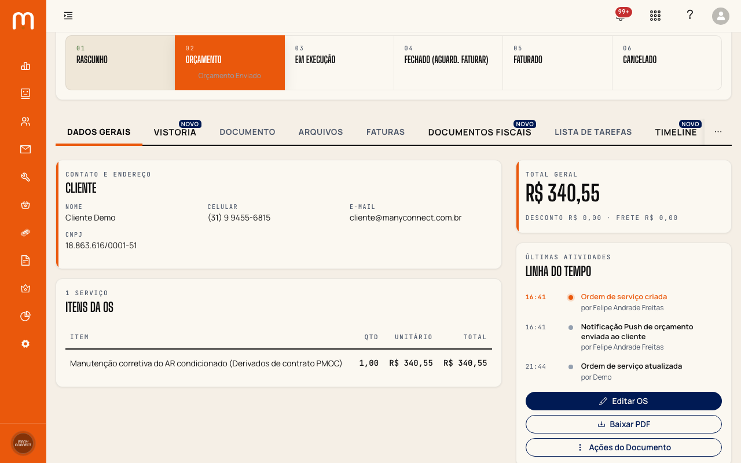Click 'Notificação Push de orçamento' timeline entry
Screen dimensions: 741x463
click(637, 331)
